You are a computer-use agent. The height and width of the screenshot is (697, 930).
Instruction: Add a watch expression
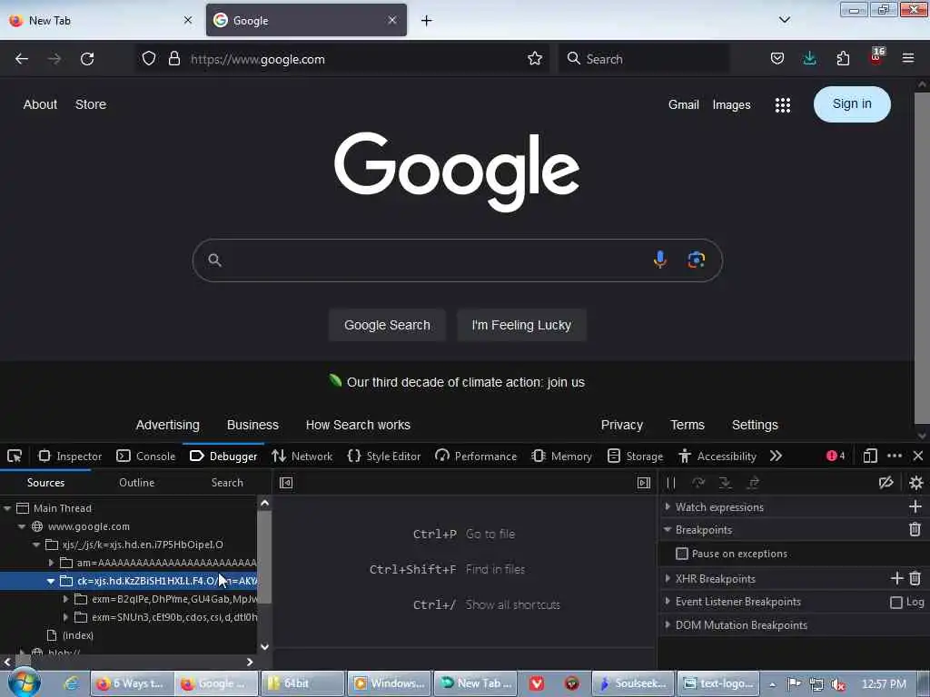[915, 506]
